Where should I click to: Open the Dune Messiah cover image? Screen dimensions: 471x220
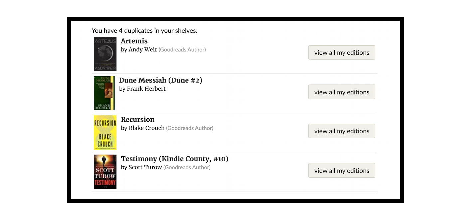click(104, 93)
